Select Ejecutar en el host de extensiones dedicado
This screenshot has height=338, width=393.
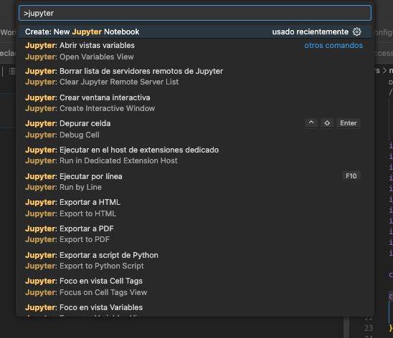[x=195, y=155]
